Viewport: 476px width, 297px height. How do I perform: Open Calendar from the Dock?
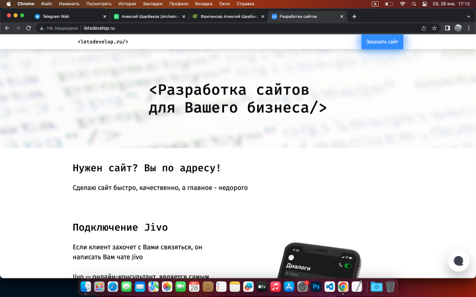pos(194,286)
